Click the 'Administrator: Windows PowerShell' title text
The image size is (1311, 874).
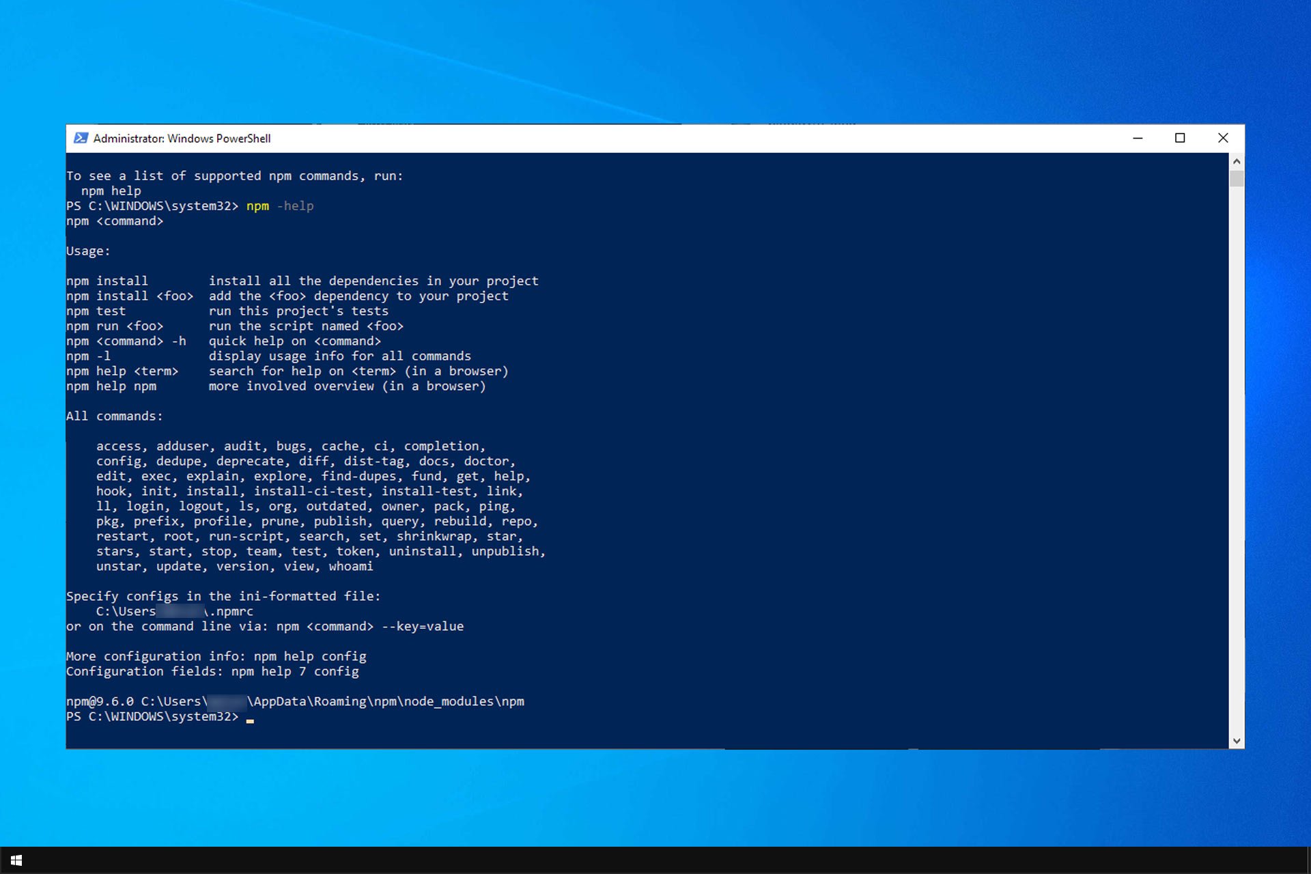point(182,139)
